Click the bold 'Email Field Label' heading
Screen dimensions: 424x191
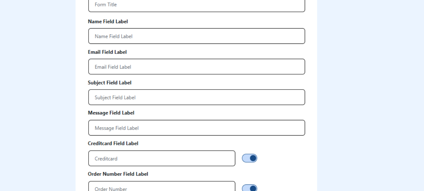[107, 52]
